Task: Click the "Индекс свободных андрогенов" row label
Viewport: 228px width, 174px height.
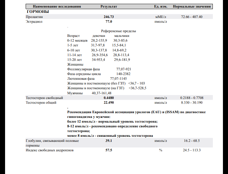Action: [x=49, y=150]
